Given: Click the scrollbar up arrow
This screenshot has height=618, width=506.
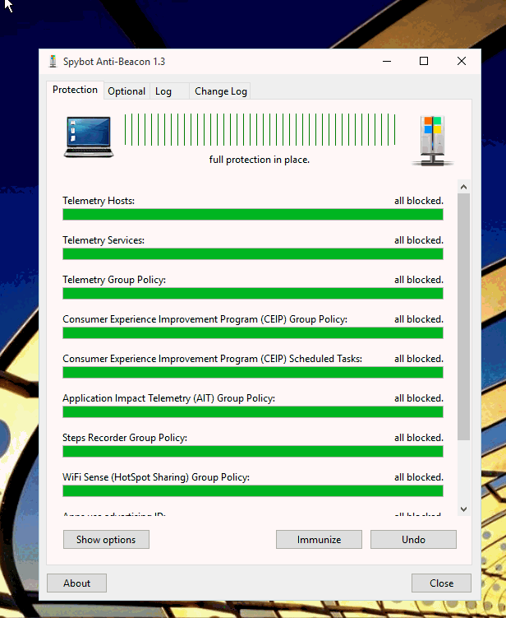Looking at the screenshot, I should coord(463,187).
